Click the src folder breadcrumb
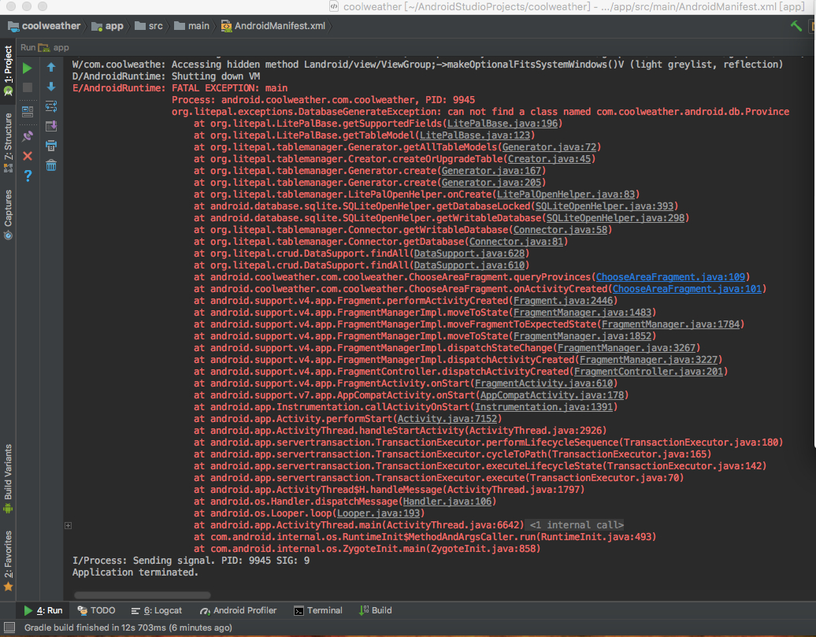816x637 pixels. click(149, 25)
